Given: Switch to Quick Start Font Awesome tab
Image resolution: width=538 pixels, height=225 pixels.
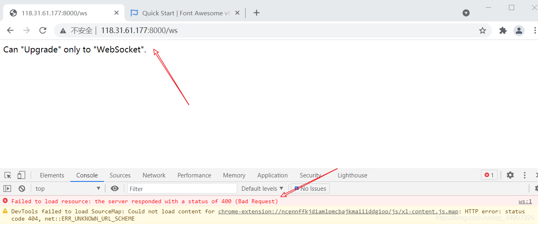Looking at the screenshot, I should pos(185,13).
